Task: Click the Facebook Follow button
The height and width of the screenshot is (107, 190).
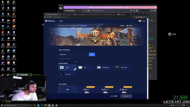Action: [84, 26]
